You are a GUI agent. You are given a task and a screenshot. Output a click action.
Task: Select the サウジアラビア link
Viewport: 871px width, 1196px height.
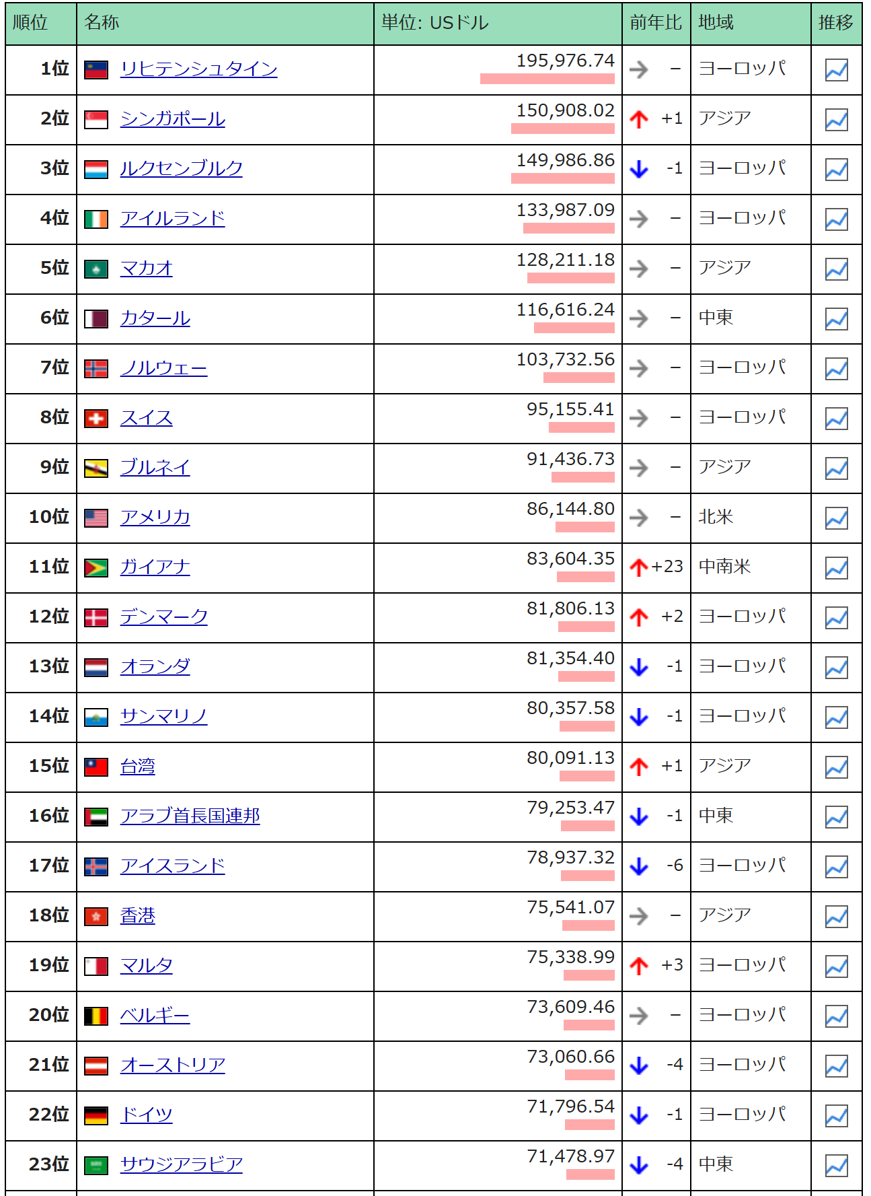[x=181, y=1165]
